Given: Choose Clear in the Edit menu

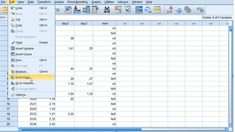Looking at the screenshot, I should click(32, 43).
